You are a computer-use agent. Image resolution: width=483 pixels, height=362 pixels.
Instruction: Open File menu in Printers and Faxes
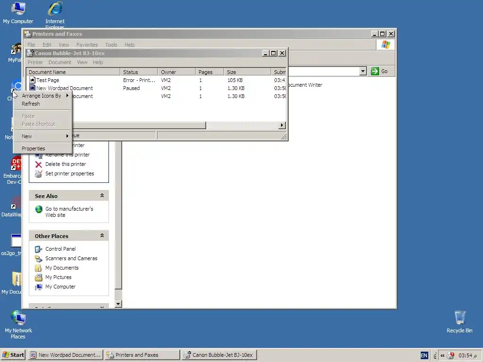(x=31, y=45)
